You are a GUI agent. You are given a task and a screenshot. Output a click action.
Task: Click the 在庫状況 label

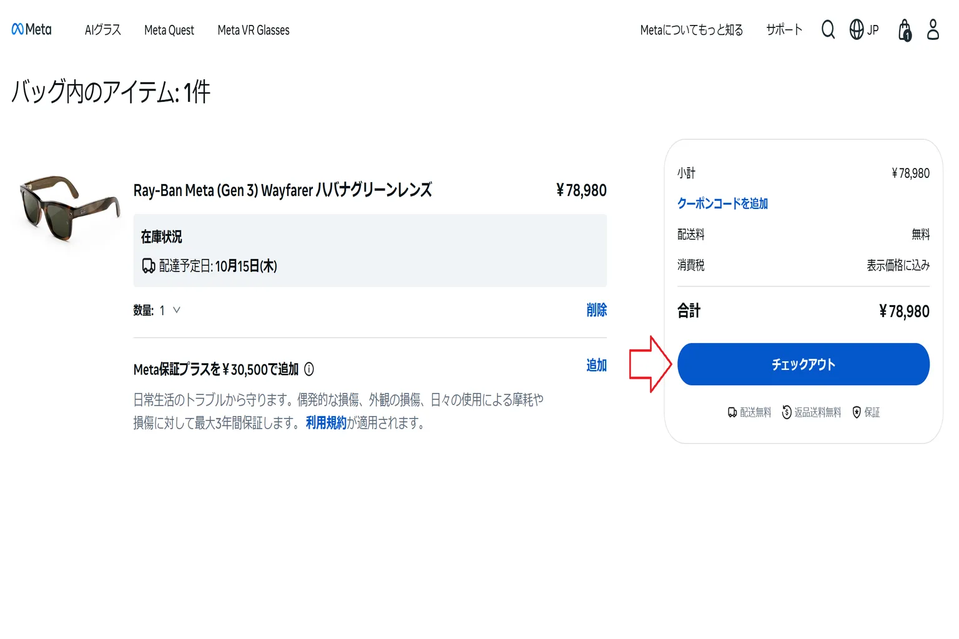161,237
